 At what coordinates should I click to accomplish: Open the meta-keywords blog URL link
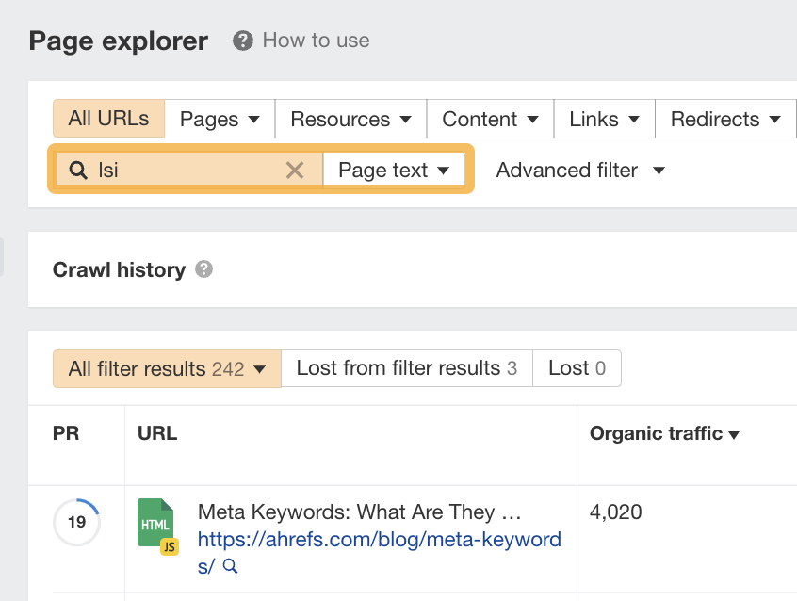(x=379, y=539)
